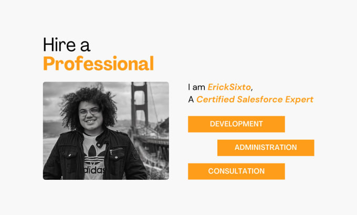Open the CONSULTATION orange button
The image size is (357, 215).
tap(236, 171)
